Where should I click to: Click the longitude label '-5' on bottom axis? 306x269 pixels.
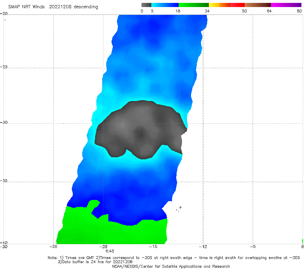coord(253,247)
